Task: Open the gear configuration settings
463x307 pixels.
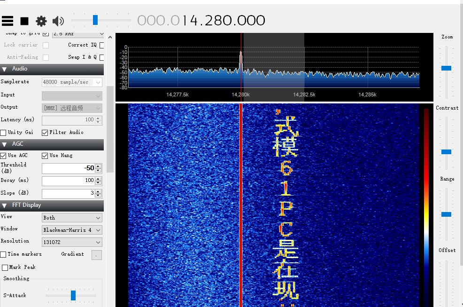Action: click(41, 21)
